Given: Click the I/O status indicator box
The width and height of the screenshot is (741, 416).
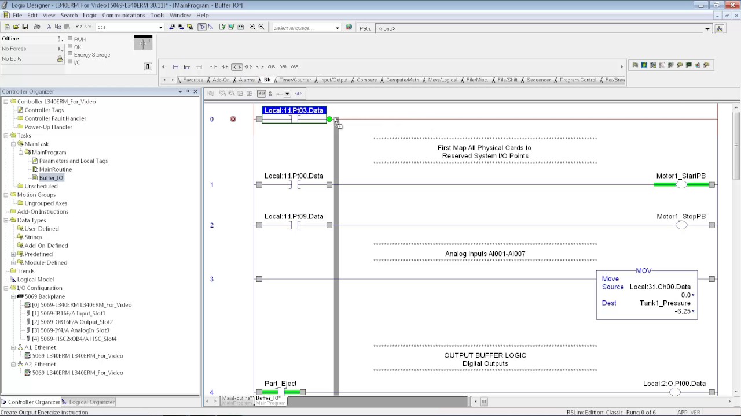Looking at the screenshot, I should click(x=70, y=62).
